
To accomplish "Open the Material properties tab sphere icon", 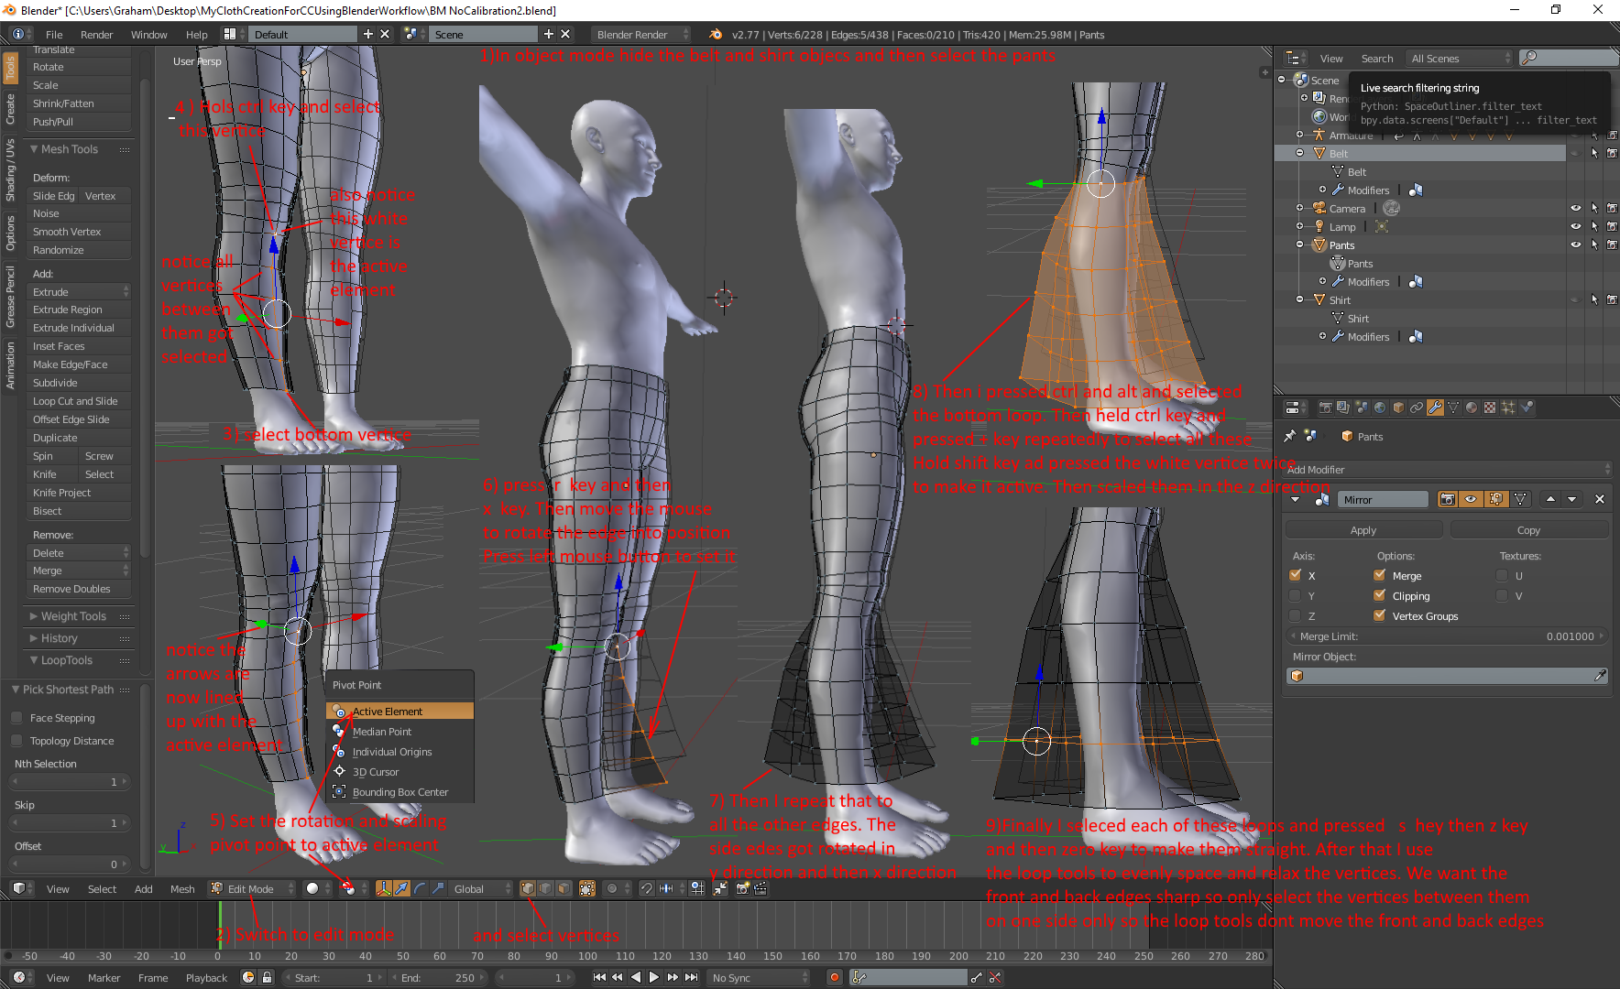I will click(x=1472, y=408).
